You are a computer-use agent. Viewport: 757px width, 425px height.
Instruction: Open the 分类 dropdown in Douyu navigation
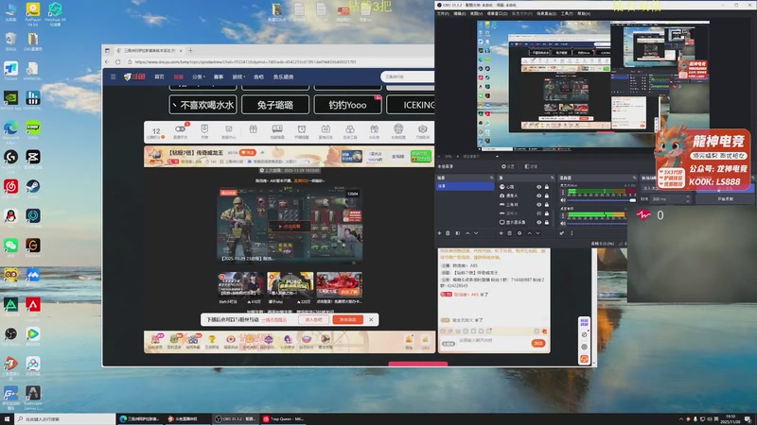tap(199, 76)
